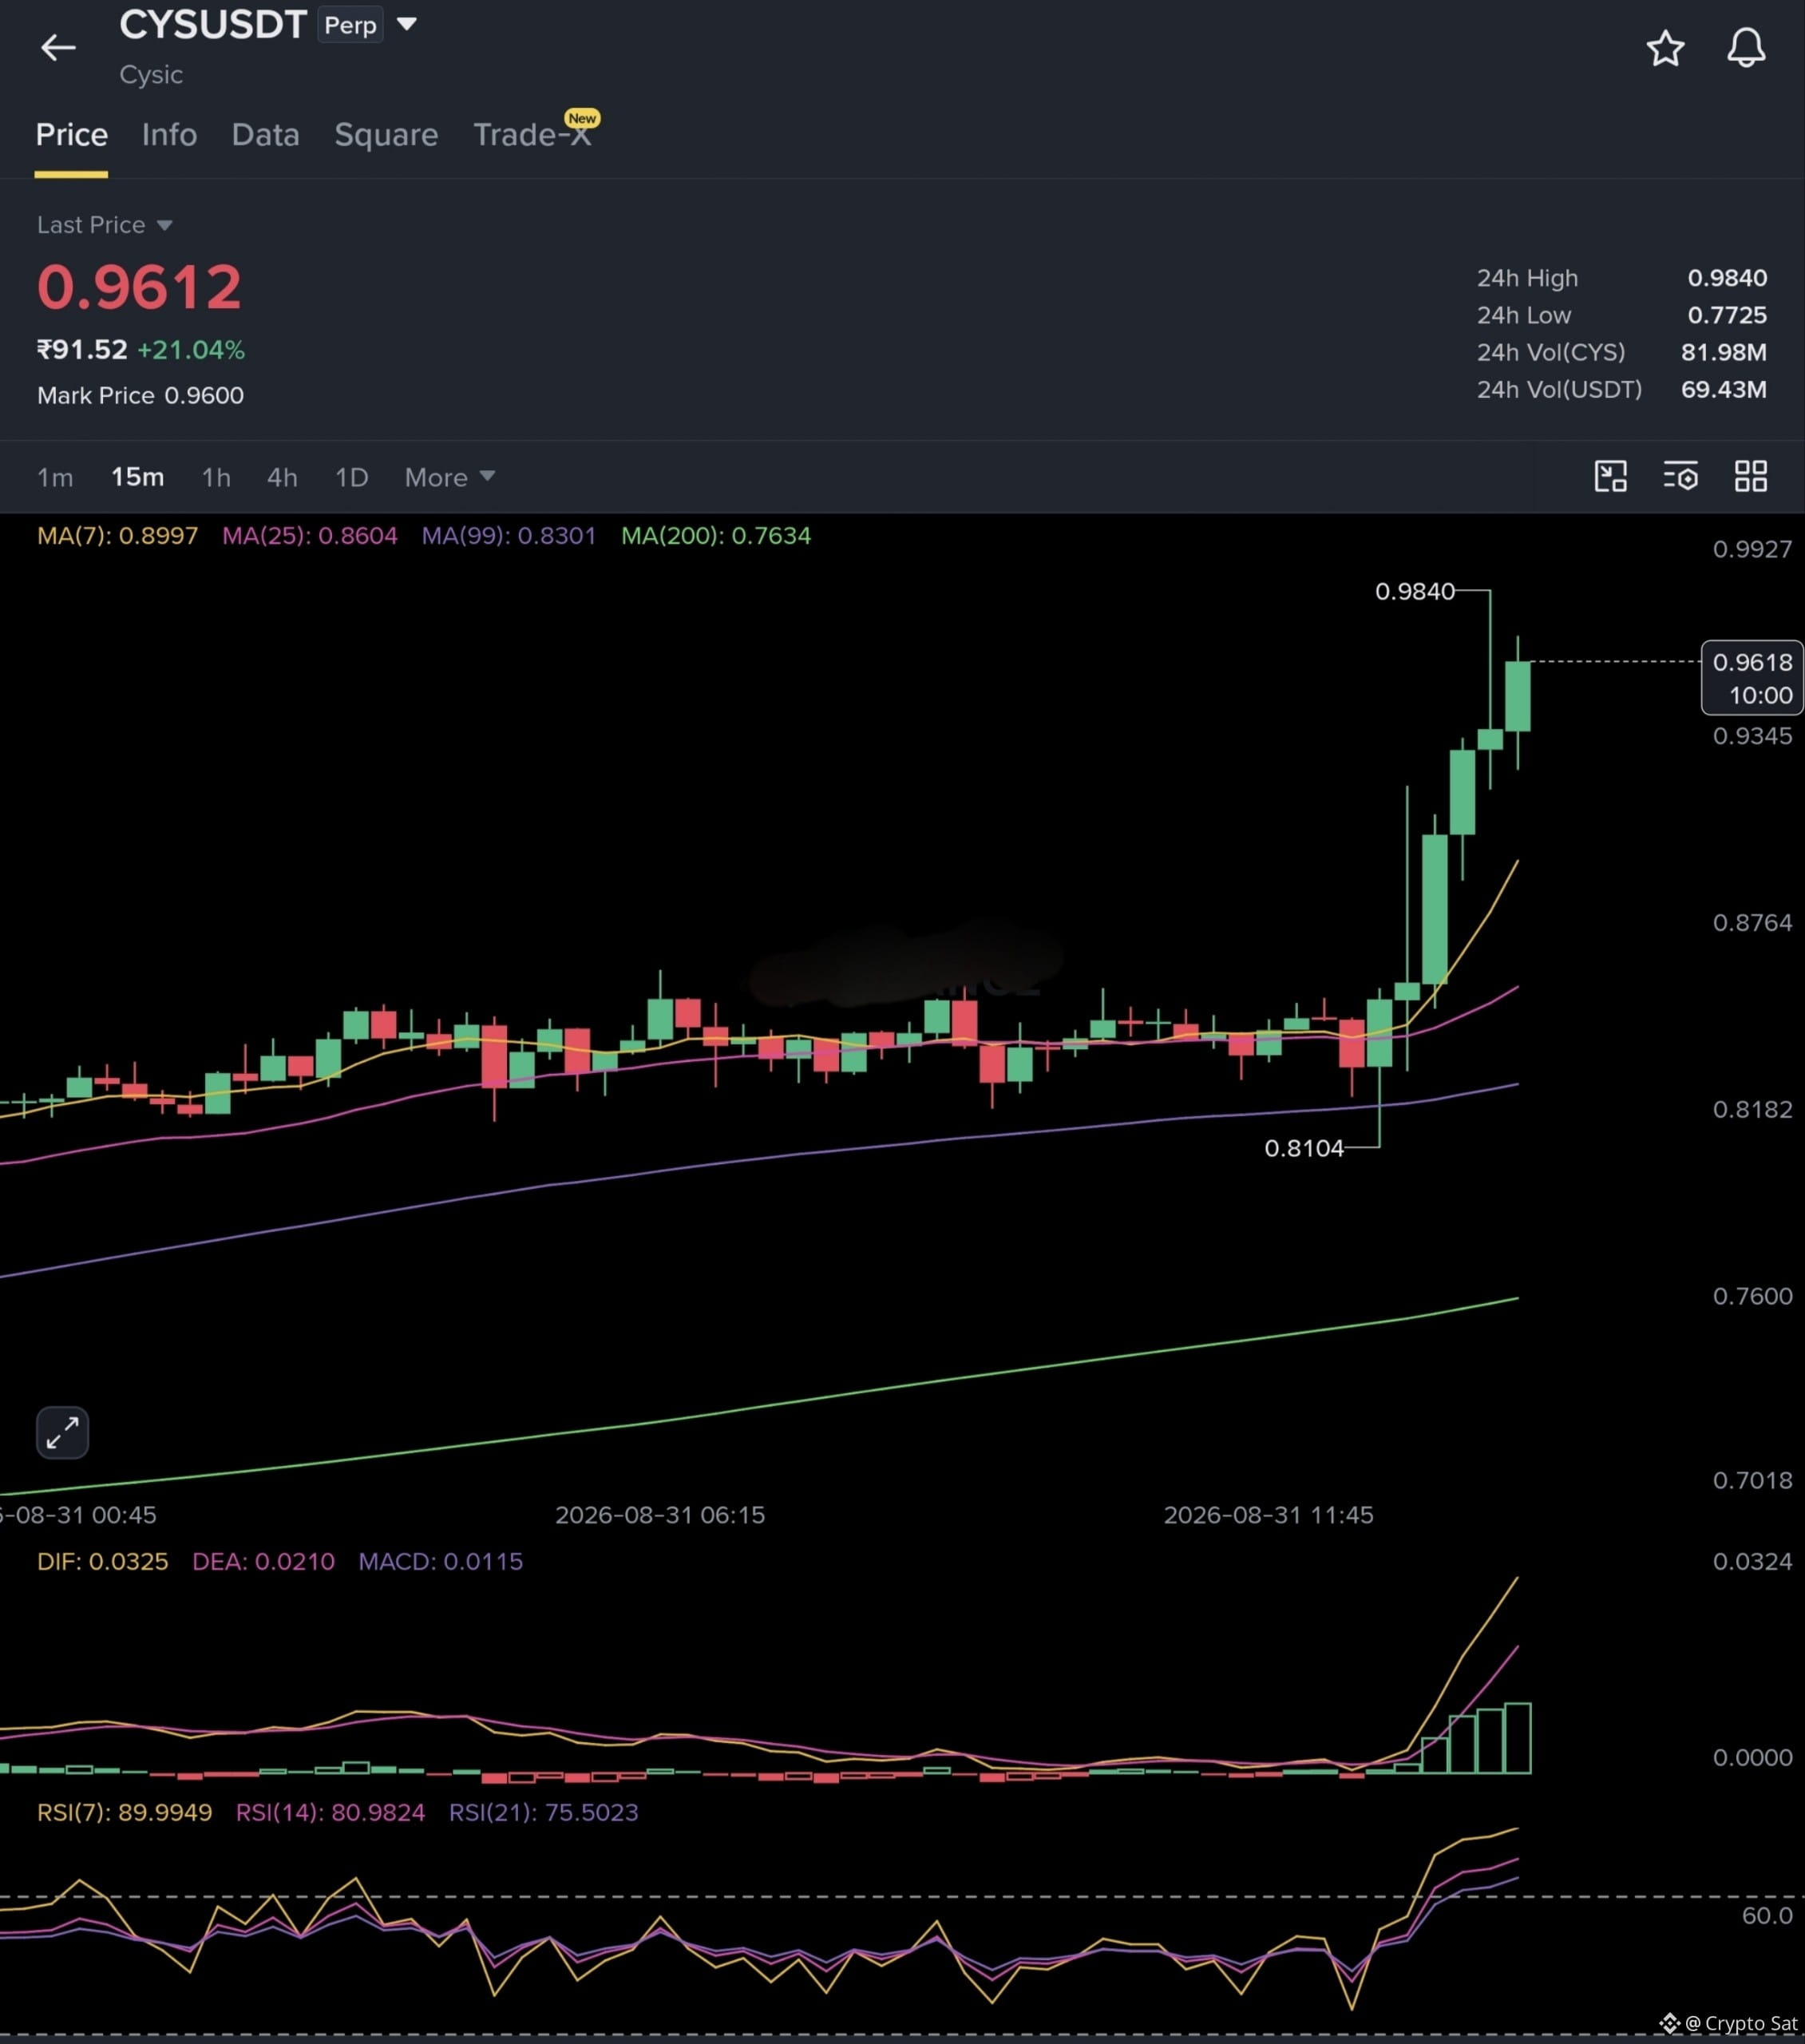Go back using the arrow icon
Image resolution: width=1805 pixels, height=2044 pixels.
coord(58,47)
